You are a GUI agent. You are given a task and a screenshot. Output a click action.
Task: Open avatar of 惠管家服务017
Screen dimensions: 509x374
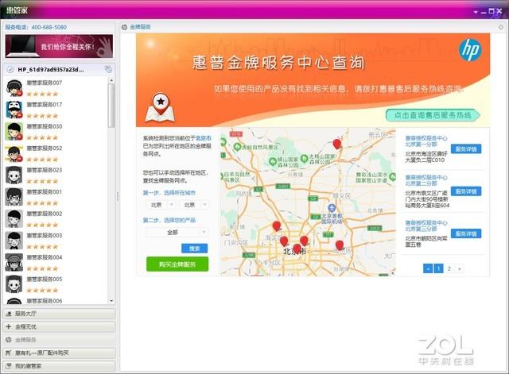pos(14,110)
